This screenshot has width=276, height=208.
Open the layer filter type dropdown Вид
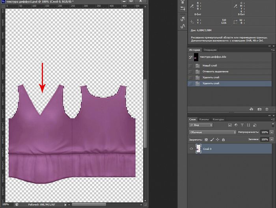point(201,125)
